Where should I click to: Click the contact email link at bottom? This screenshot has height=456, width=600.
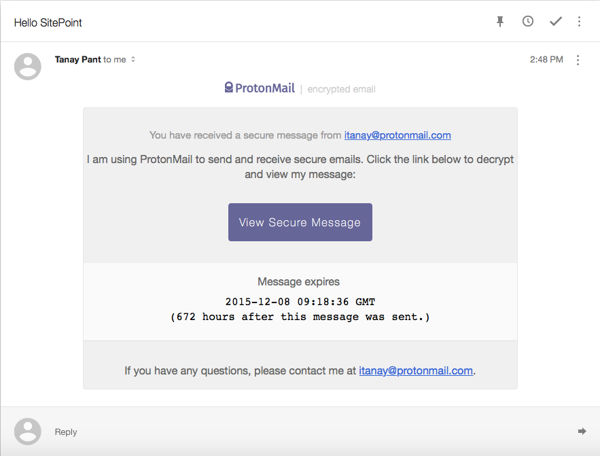coord(415,371)
